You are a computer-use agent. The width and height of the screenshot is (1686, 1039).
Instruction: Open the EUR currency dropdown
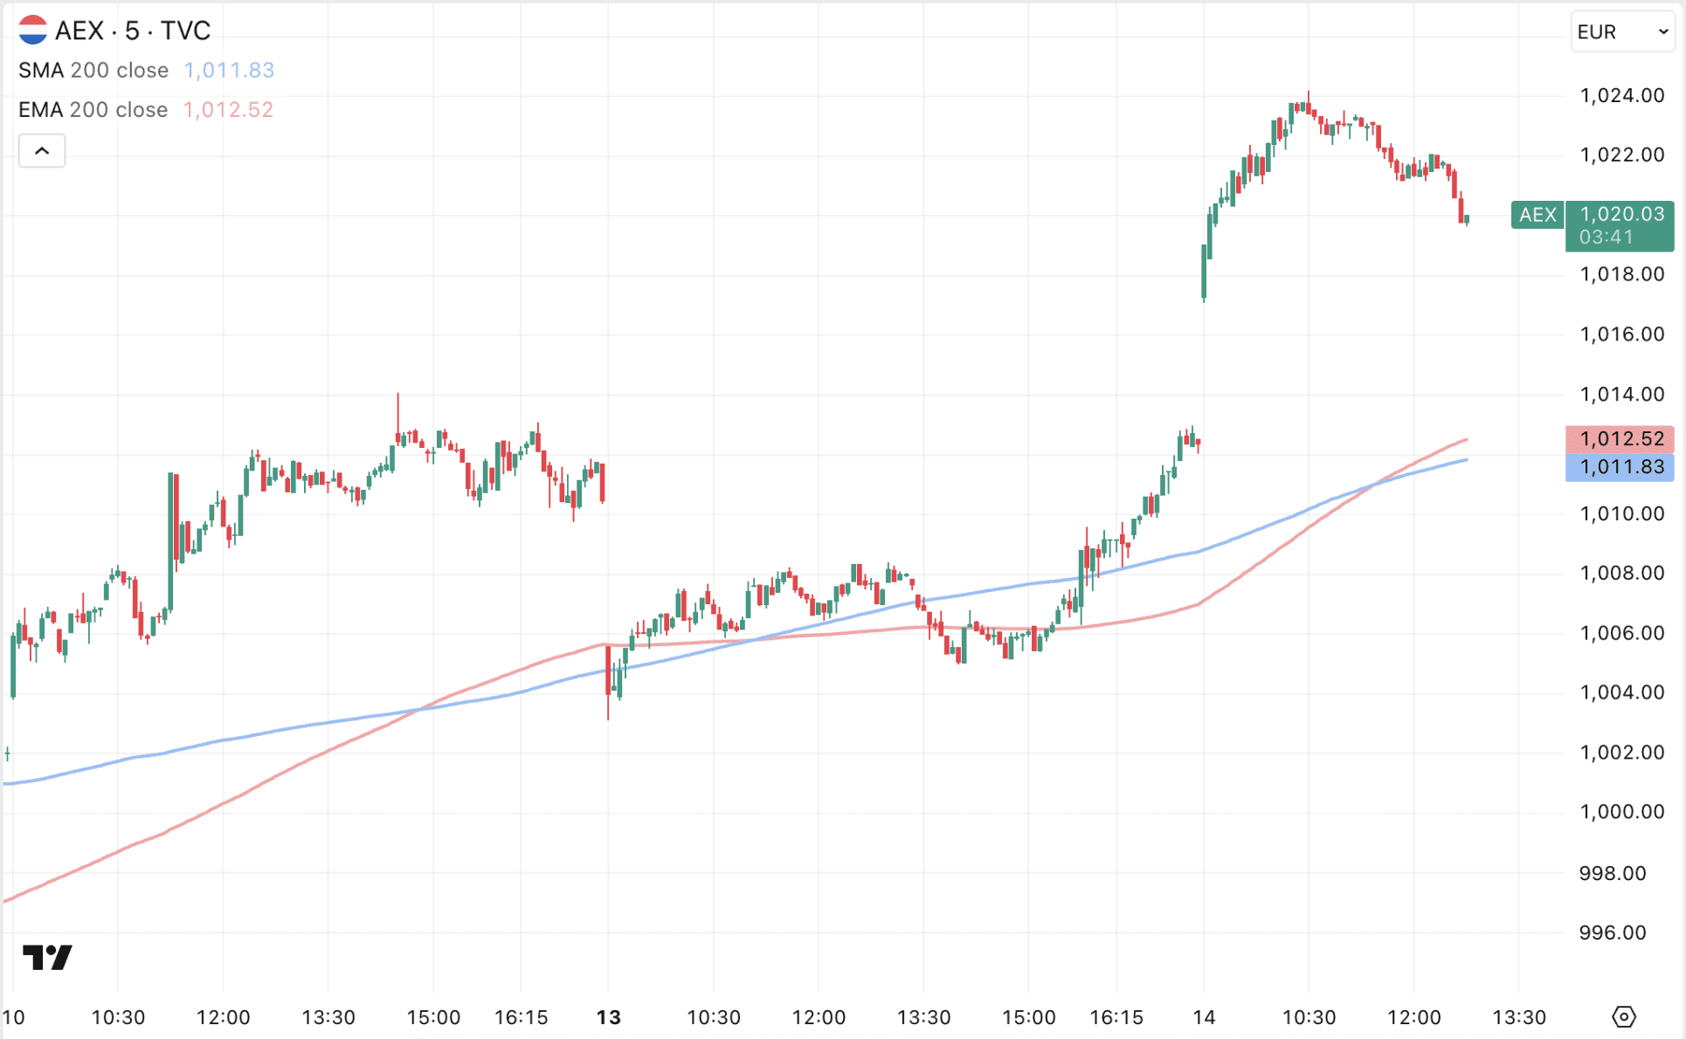pos(1622,32)
